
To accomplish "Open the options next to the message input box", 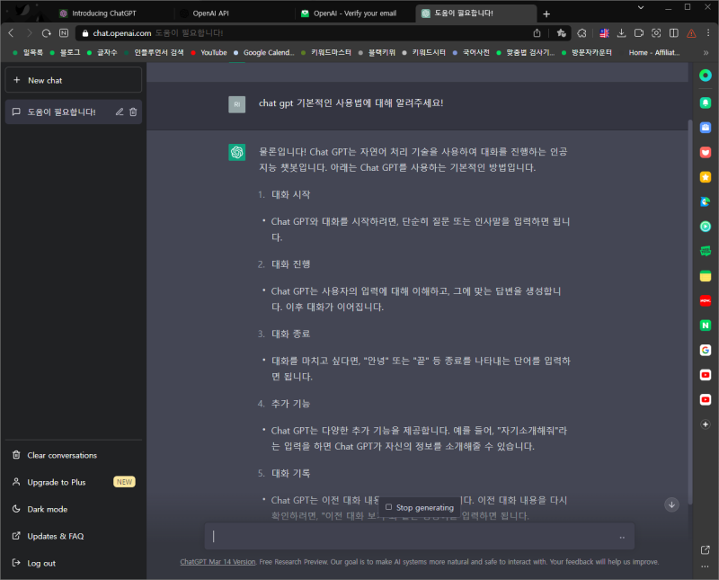I will pos(622,537).
